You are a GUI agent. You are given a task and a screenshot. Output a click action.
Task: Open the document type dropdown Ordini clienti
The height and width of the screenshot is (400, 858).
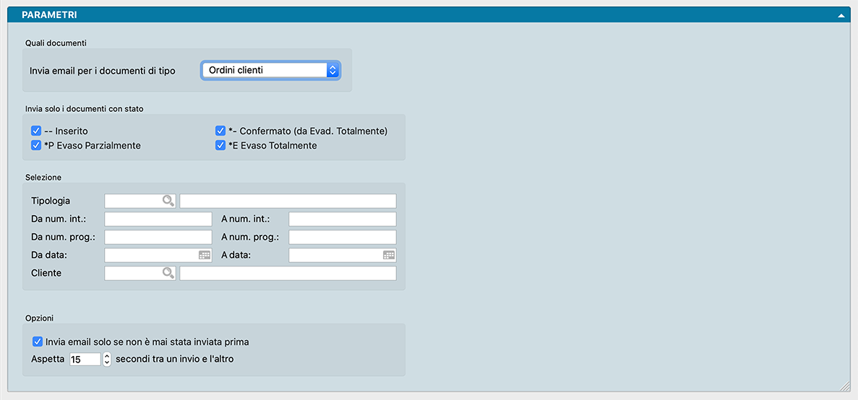click(270, 70)
